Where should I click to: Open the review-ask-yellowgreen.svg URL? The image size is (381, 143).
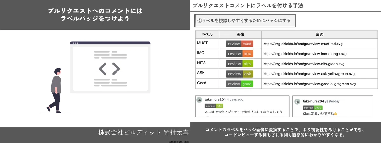[309, 74]
